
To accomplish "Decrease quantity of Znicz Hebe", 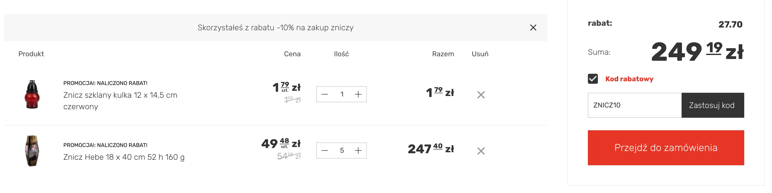I will [324, 150].
